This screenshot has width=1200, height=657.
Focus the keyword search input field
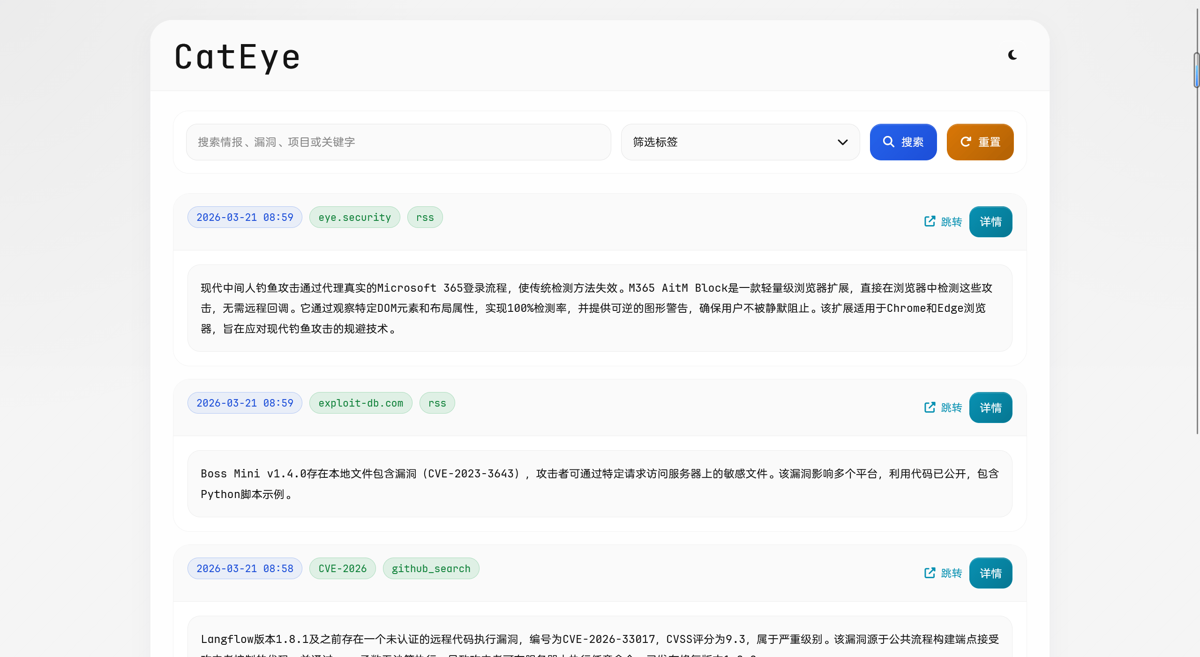pos(398,142)
